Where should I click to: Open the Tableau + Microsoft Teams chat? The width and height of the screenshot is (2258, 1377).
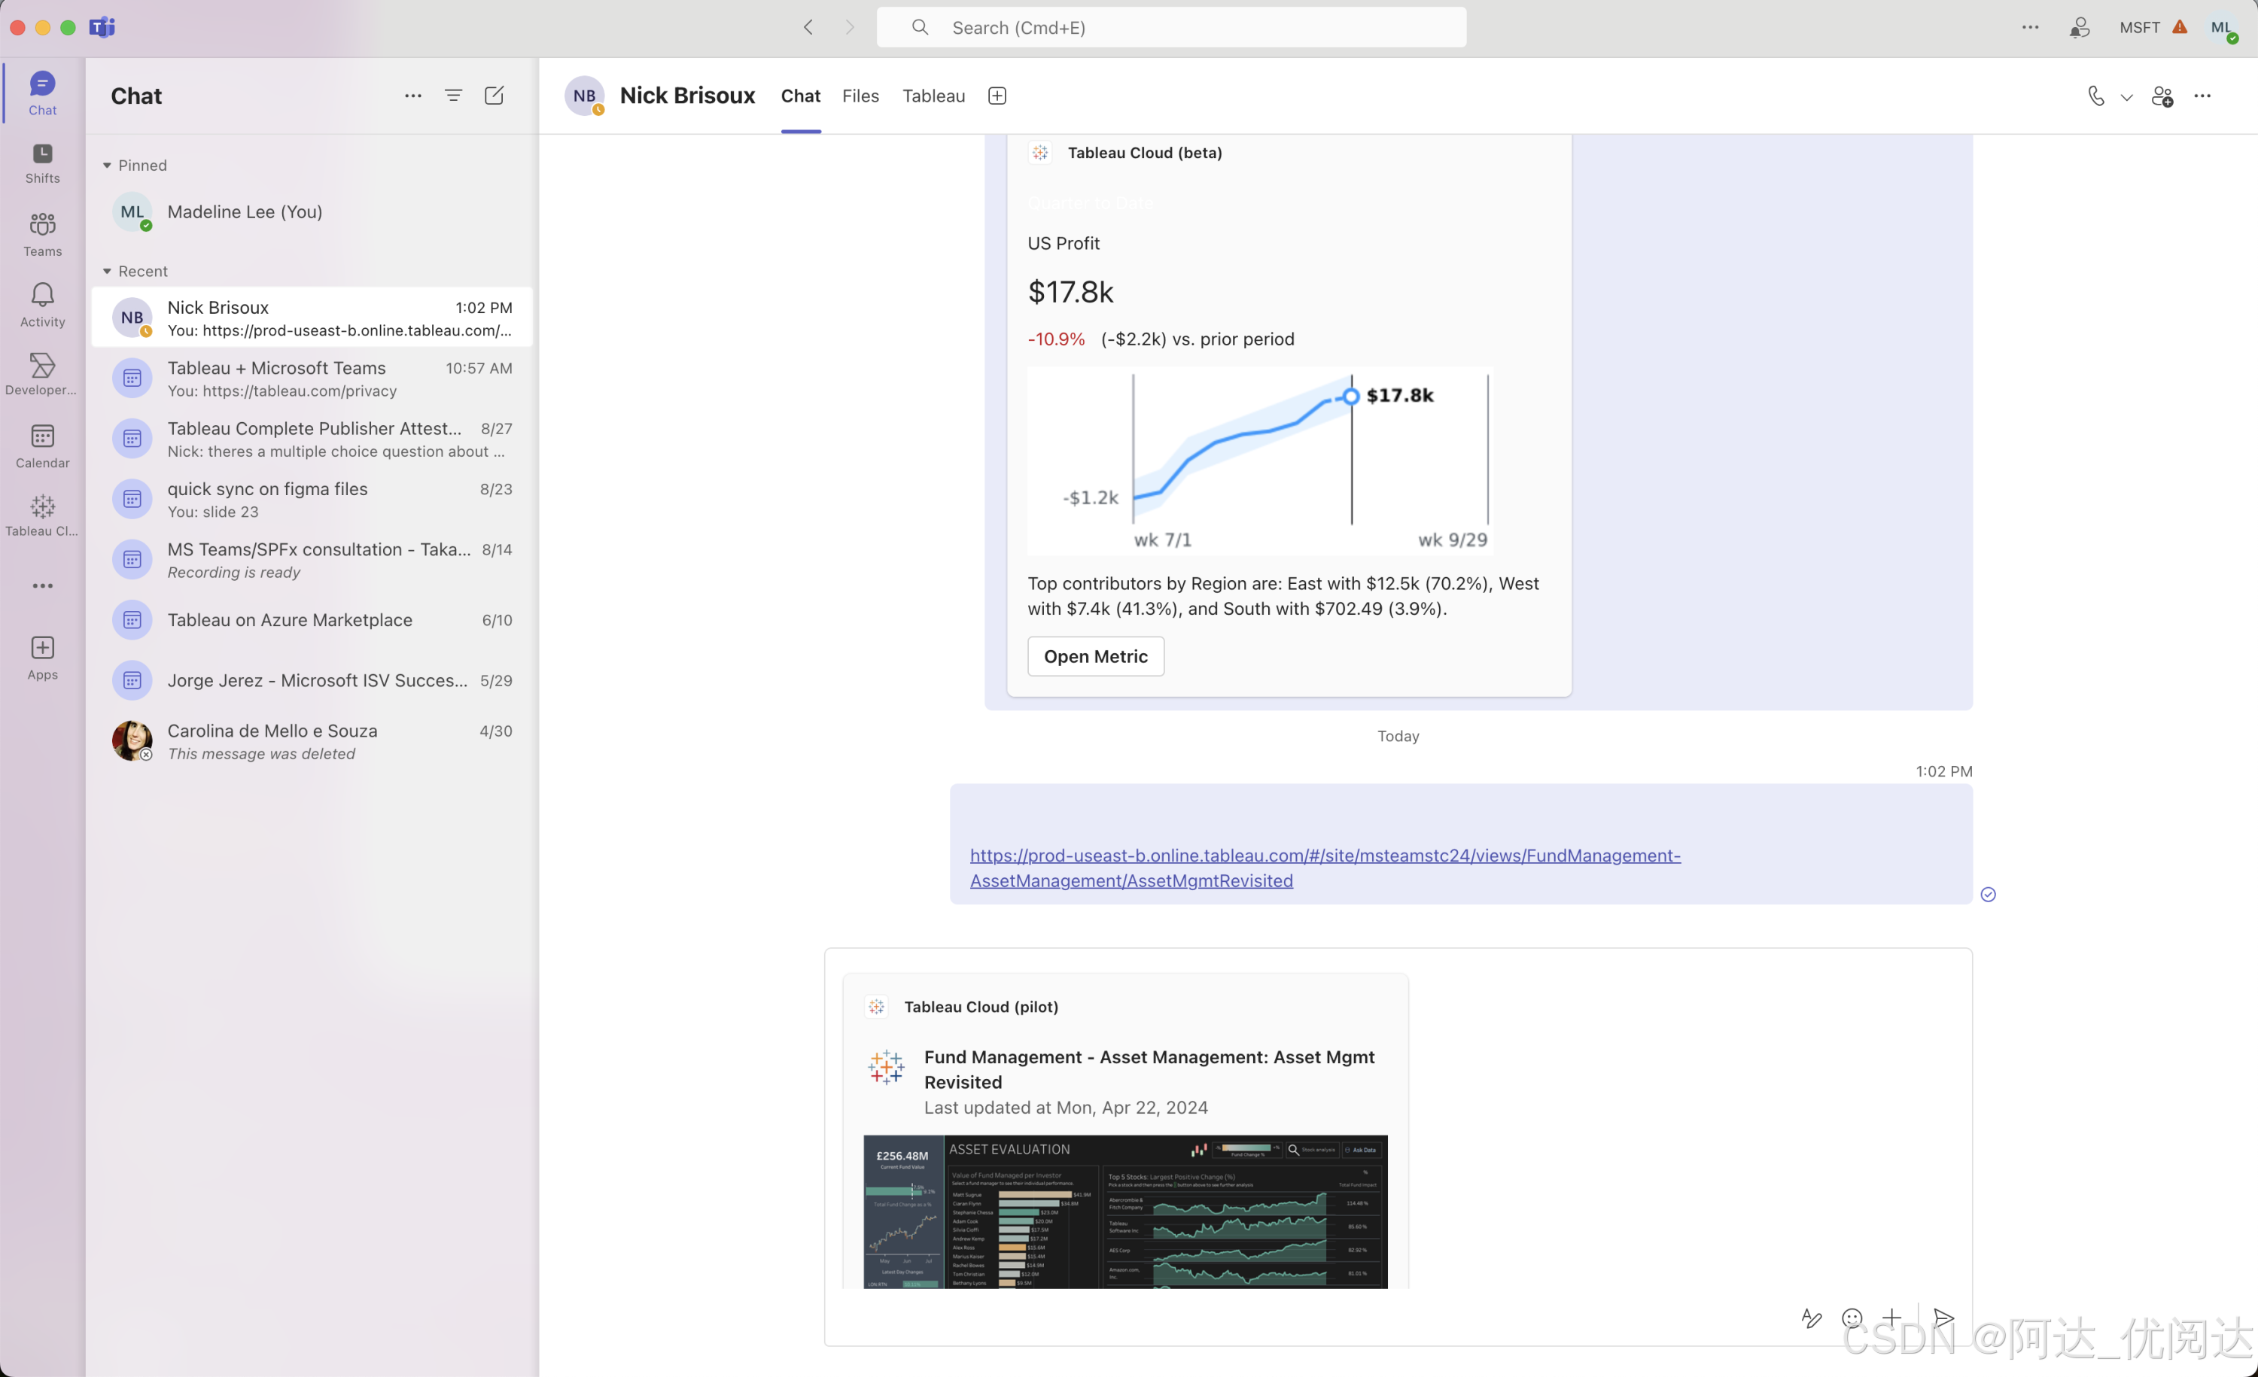[x=312, y=378]
